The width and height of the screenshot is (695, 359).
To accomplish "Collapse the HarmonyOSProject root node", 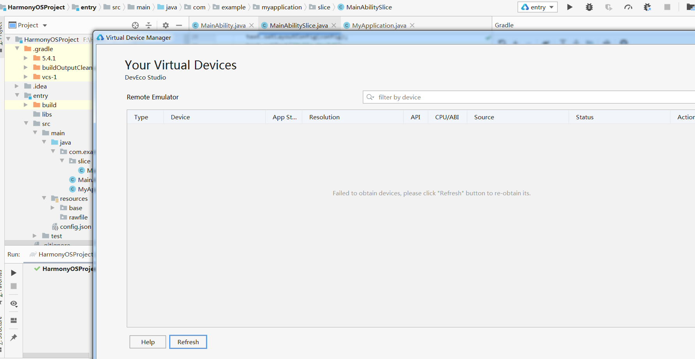I will point(8,39).
